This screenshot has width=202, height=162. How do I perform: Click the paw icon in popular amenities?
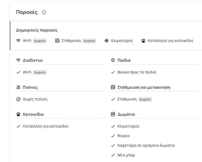[143, 41]
